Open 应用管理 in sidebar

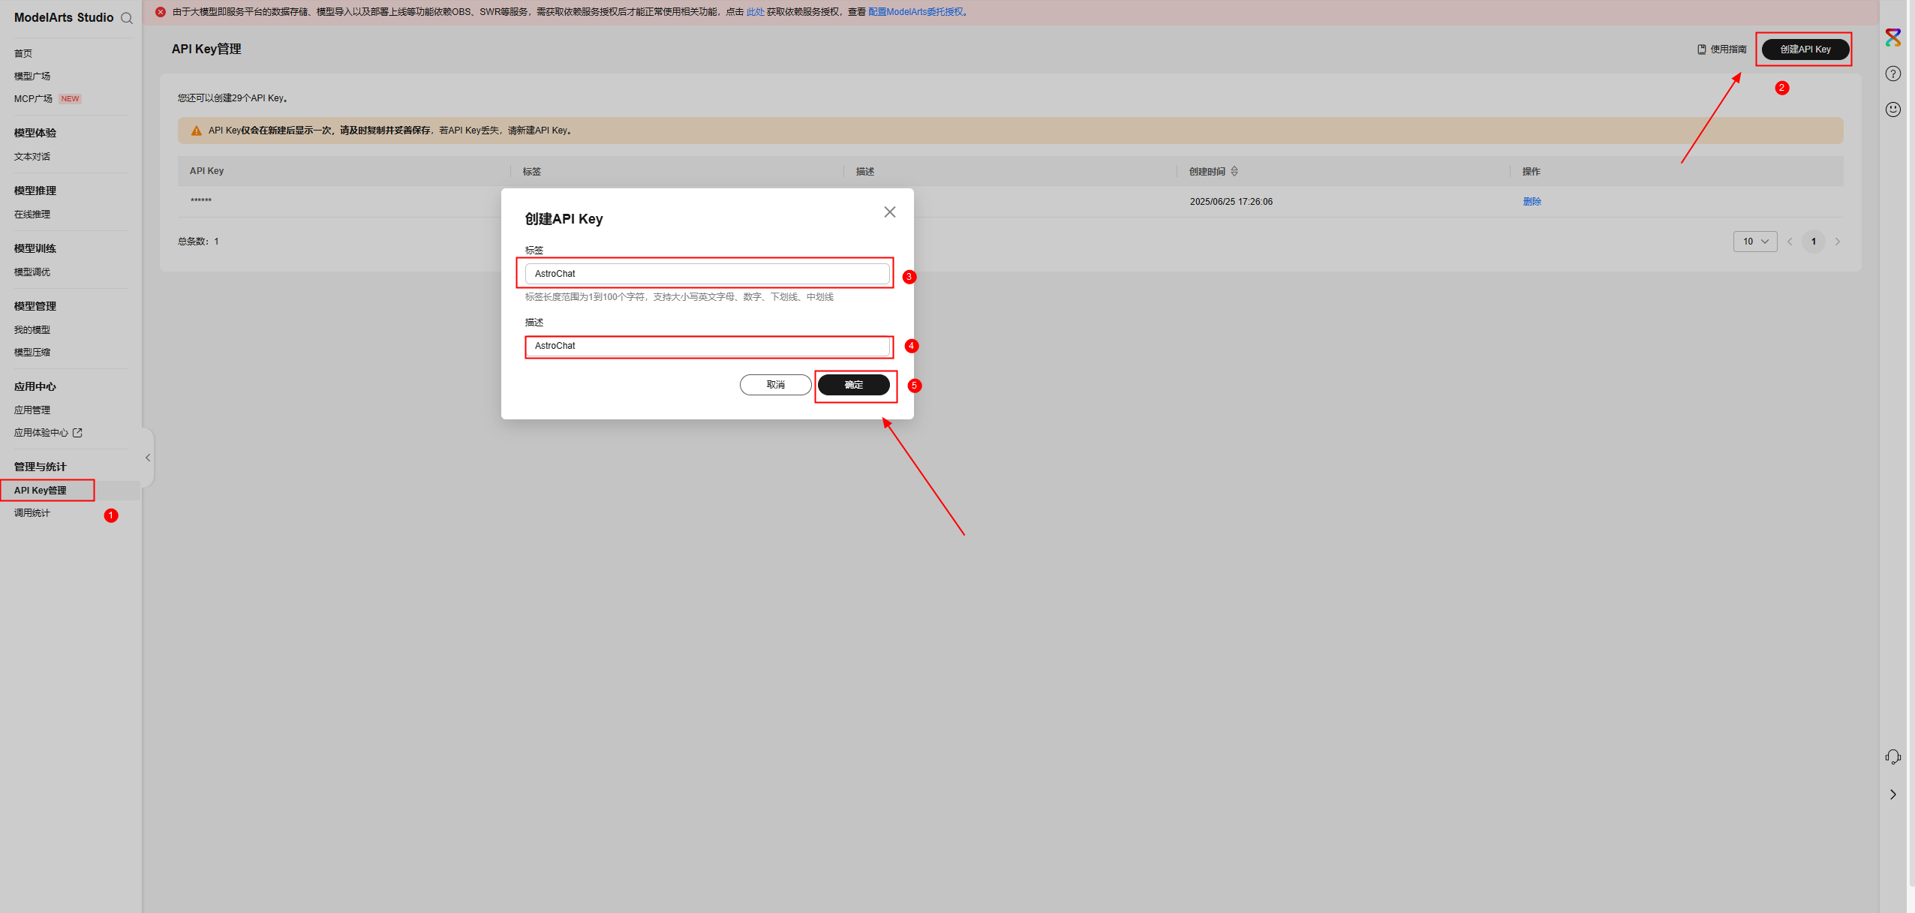tap(32, 410)
